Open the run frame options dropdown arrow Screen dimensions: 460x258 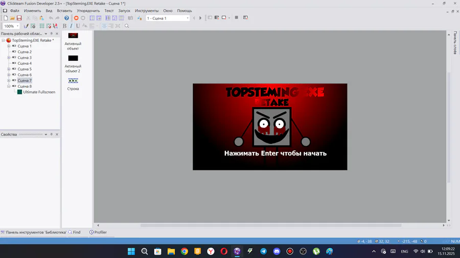229,18
